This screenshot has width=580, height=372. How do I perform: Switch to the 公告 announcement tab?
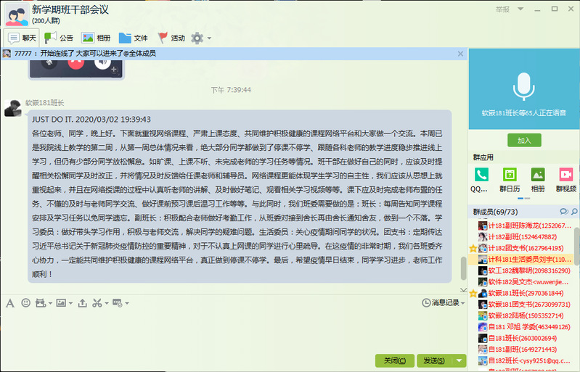pyautogui.click(x=59, y=38)
